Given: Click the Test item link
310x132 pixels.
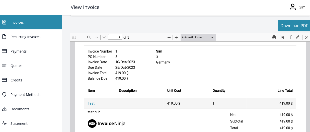Looking at the screenshot, I should (91, 103).
